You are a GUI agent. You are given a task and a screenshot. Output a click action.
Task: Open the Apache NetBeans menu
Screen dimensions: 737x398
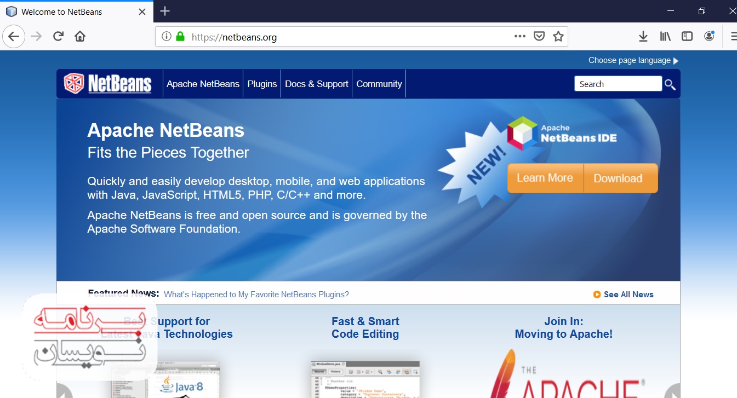click(203, 84)
